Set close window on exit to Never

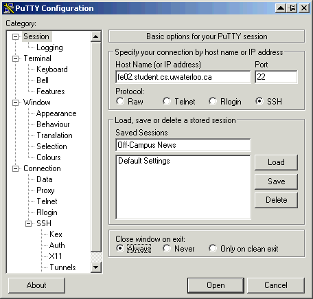[167, 248]
